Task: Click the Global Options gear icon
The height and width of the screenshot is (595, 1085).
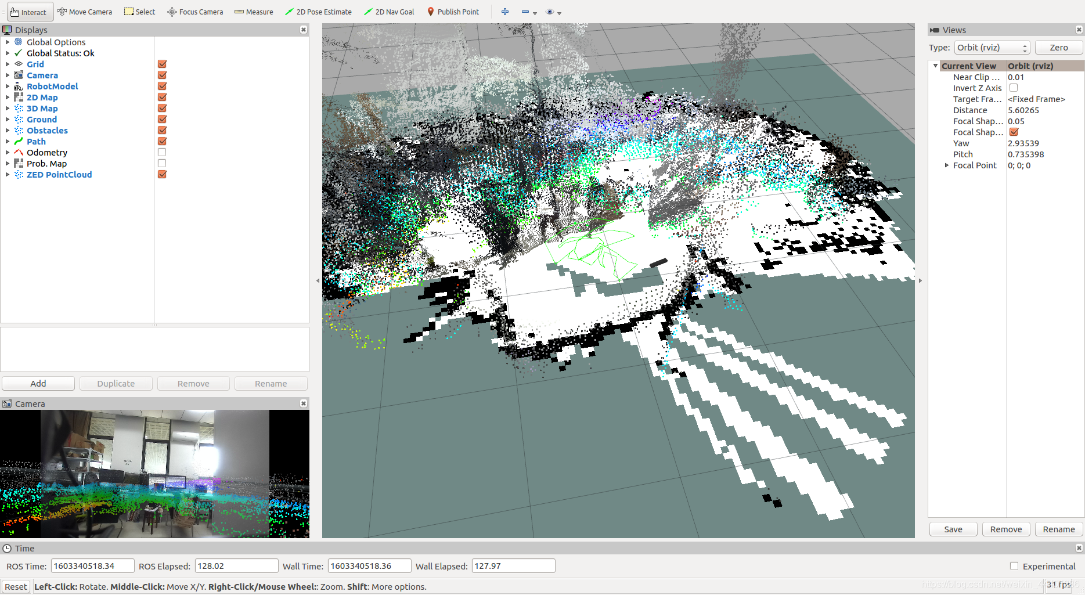Action: [19, 42]
